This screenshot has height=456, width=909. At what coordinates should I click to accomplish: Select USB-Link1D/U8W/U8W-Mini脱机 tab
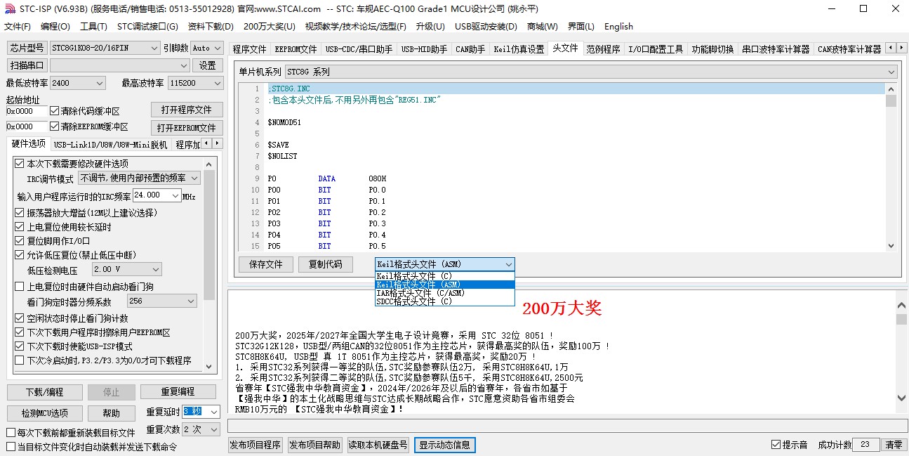[111, 145]
